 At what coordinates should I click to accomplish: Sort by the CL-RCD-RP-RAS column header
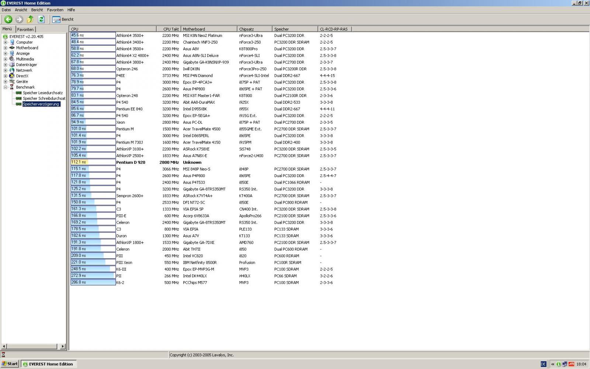334,29
